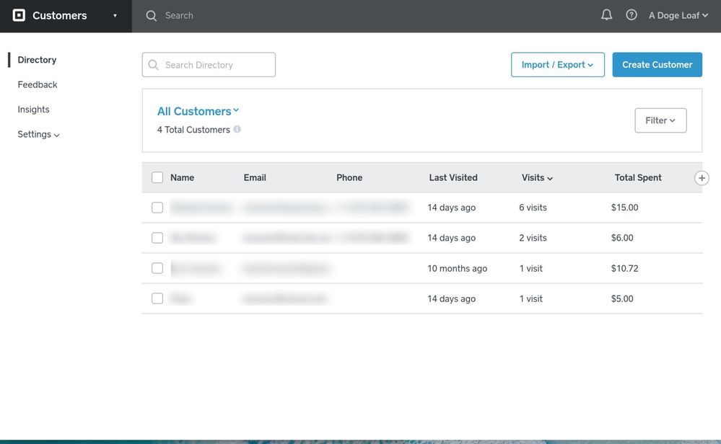Click the info icon beside Total Customers
The image size is (721, 444).
click(x=237, y=130)
